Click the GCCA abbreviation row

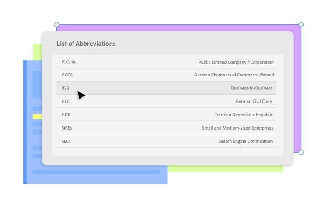click(67, 75)
